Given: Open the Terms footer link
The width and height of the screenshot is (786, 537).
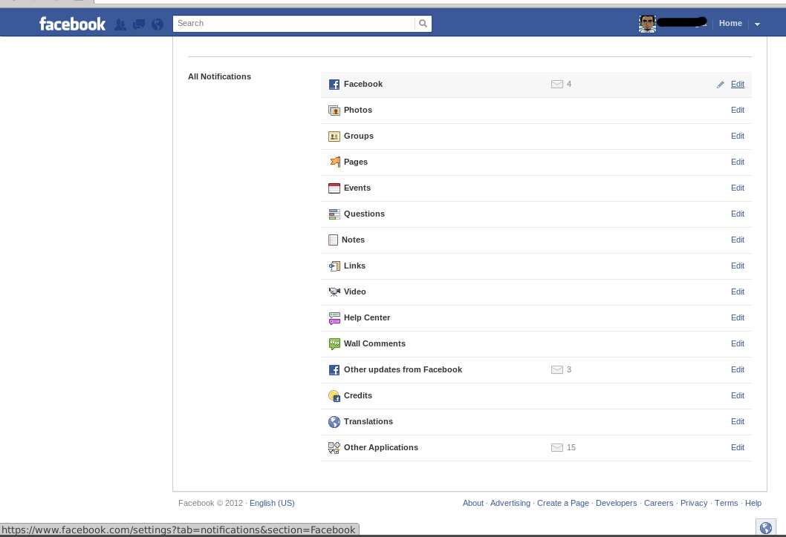Looking at the screenshot, I should point(727,504).
